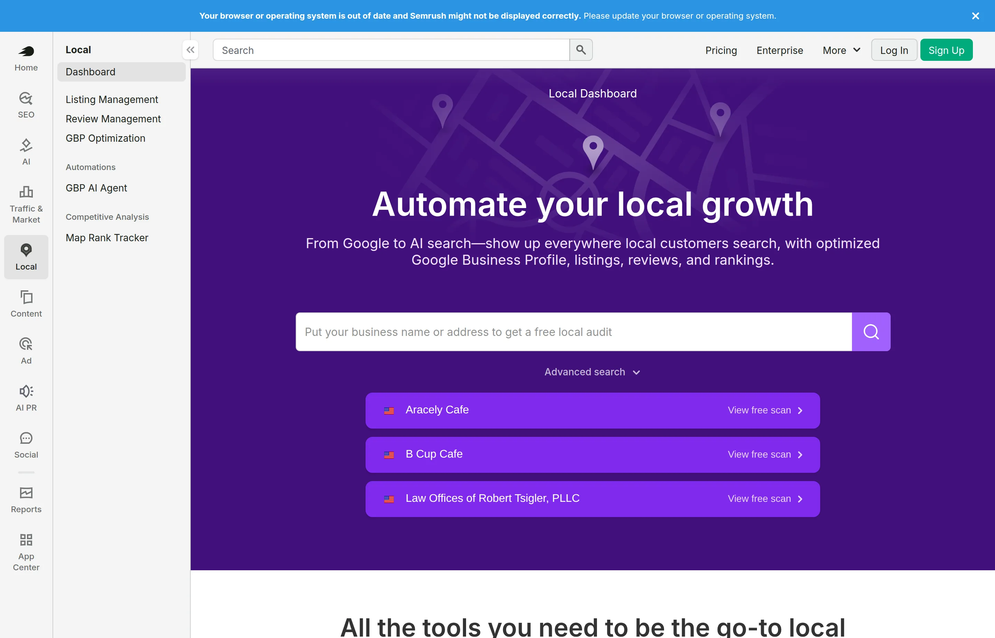Click the purple local audit search button
The image size is (995, 638).
click(871, 332)
